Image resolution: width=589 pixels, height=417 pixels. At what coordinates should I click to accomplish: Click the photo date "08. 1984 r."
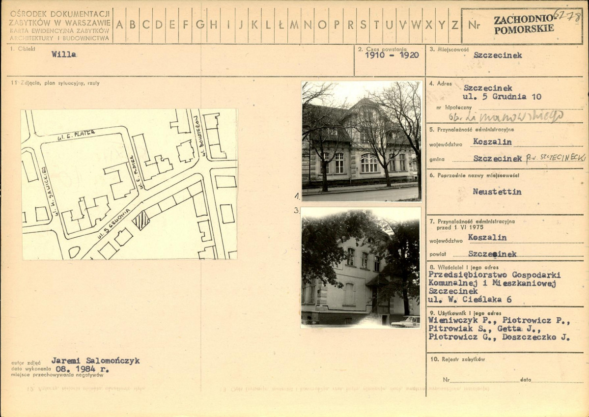[82, 369]
